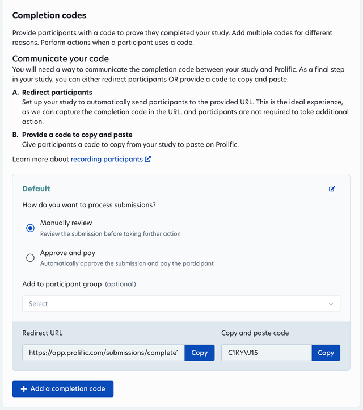Image resolution: width=363 pixels, height=410 pixels.
Task: Add a completion code
Action: (63, 389)
